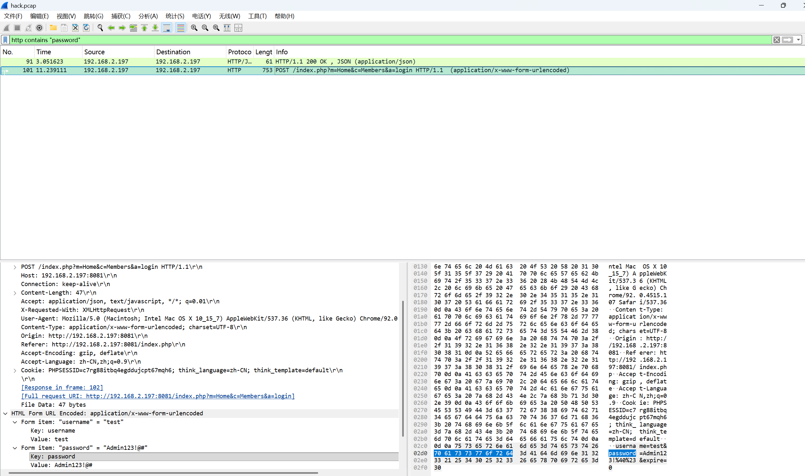
Task: Toggle auto-scroll during live capture
Action: (x=167, y=28)
